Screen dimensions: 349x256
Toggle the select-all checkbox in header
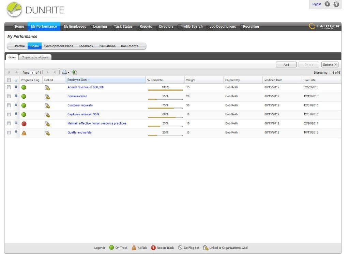tap(9, 80)
